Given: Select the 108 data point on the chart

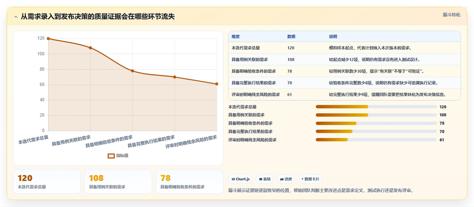Looking at the screenshot, I should 90,48.
